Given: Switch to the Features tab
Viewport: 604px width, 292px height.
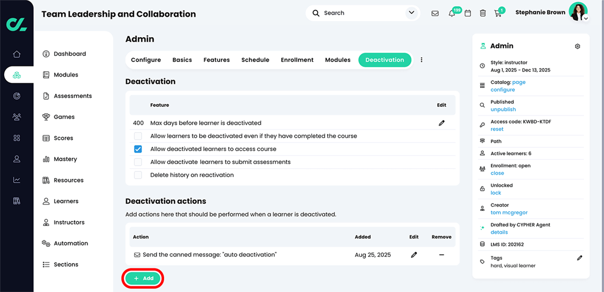Looking at the screenshot, I should 217,60.
